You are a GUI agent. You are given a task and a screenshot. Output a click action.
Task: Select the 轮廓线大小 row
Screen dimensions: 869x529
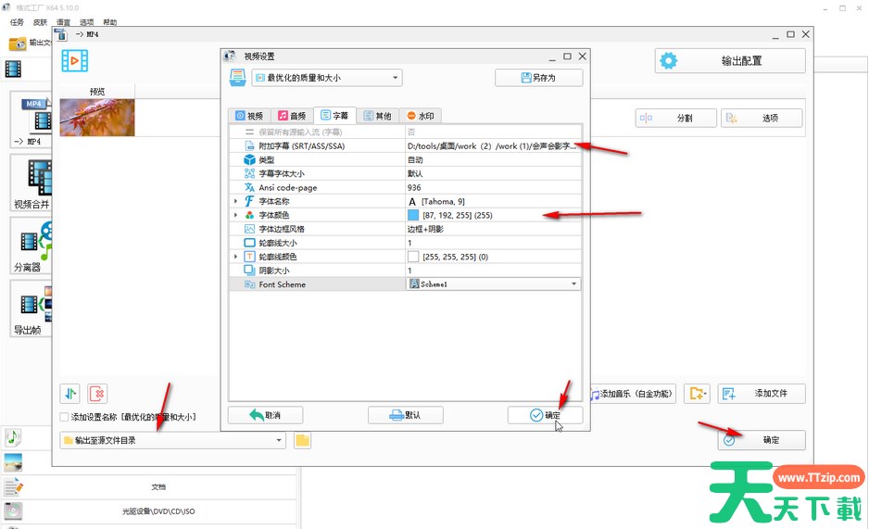pyautogui.click(x=405, y=243)
